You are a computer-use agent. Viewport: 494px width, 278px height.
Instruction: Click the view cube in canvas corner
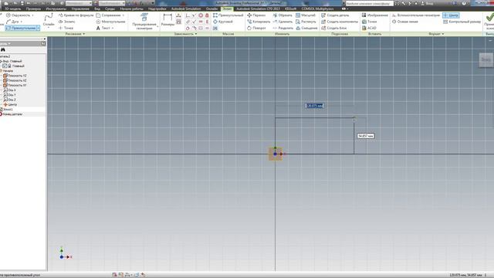(x=486, y=59)
